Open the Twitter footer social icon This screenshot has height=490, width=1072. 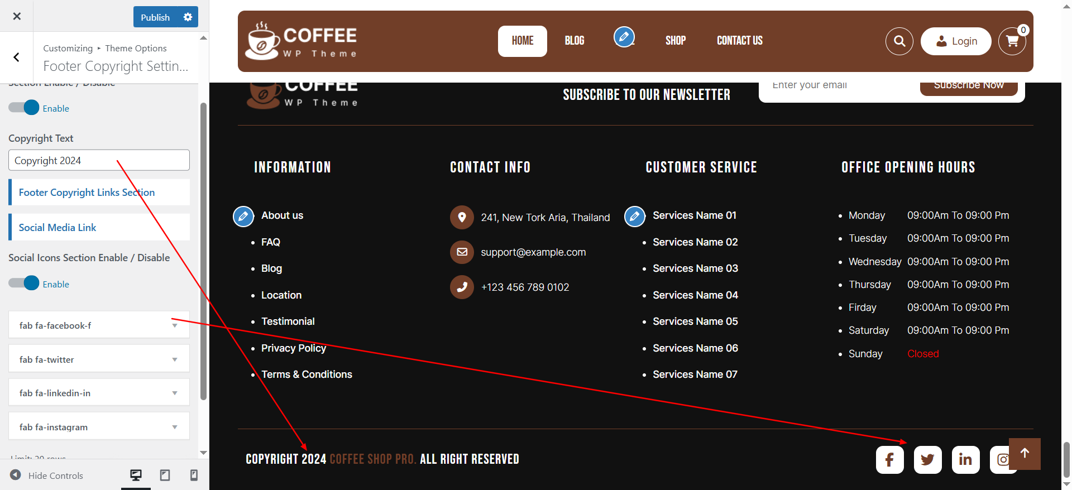coord(927,460)
